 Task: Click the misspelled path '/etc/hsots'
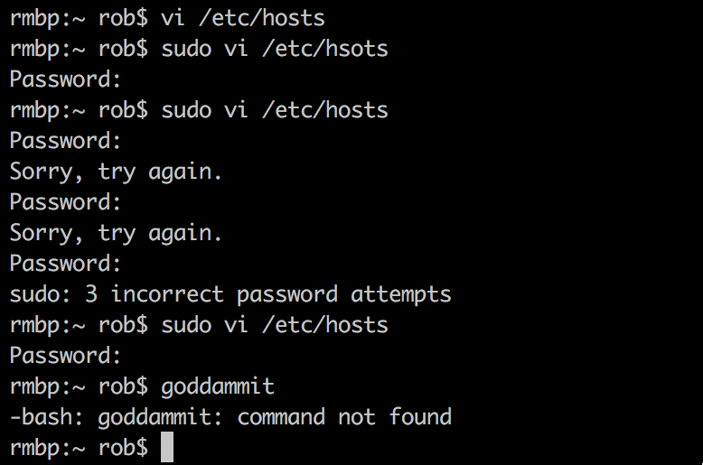tap(325, 49)
